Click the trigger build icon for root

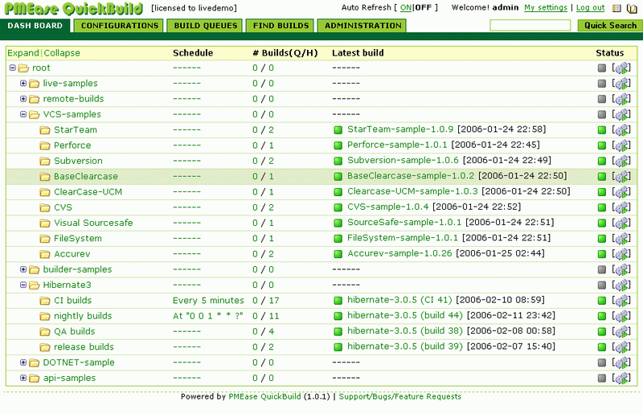621,68
